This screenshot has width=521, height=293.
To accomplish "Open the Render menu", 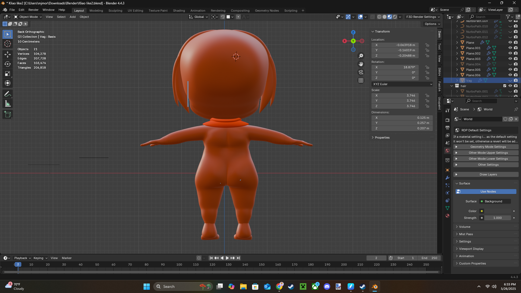I will click(x=33, y=10).
